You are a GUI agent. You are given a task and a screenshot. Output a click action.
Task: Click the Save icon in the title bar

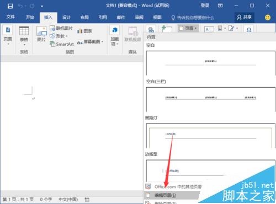click(x=10, y=6)
